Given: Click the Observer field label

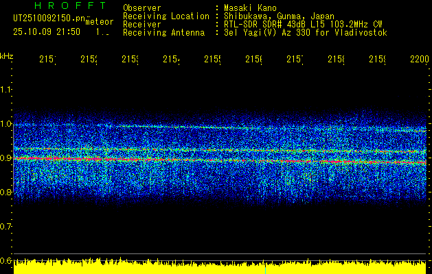Looking at the screenshot, I should tap(142, 8).
